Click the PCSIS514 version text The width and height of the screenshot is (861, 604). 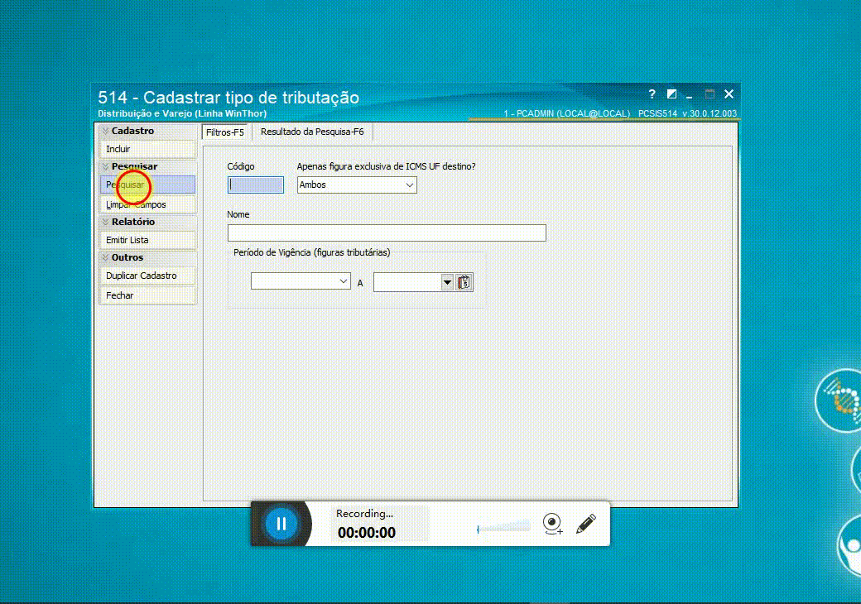687,113
